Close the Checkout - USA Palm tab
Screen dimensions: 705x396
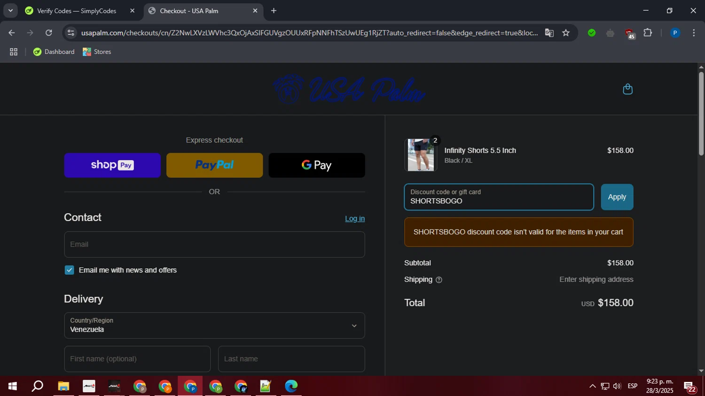point(255,11)
